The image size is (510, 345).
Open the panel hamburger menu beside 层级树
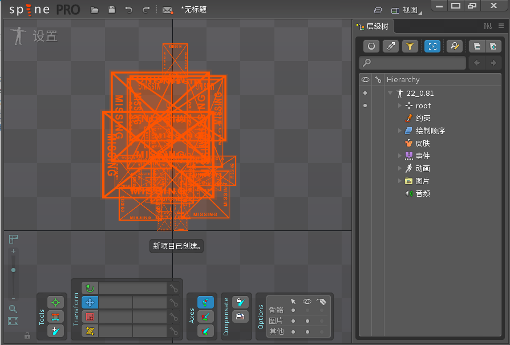click(501, 26)
